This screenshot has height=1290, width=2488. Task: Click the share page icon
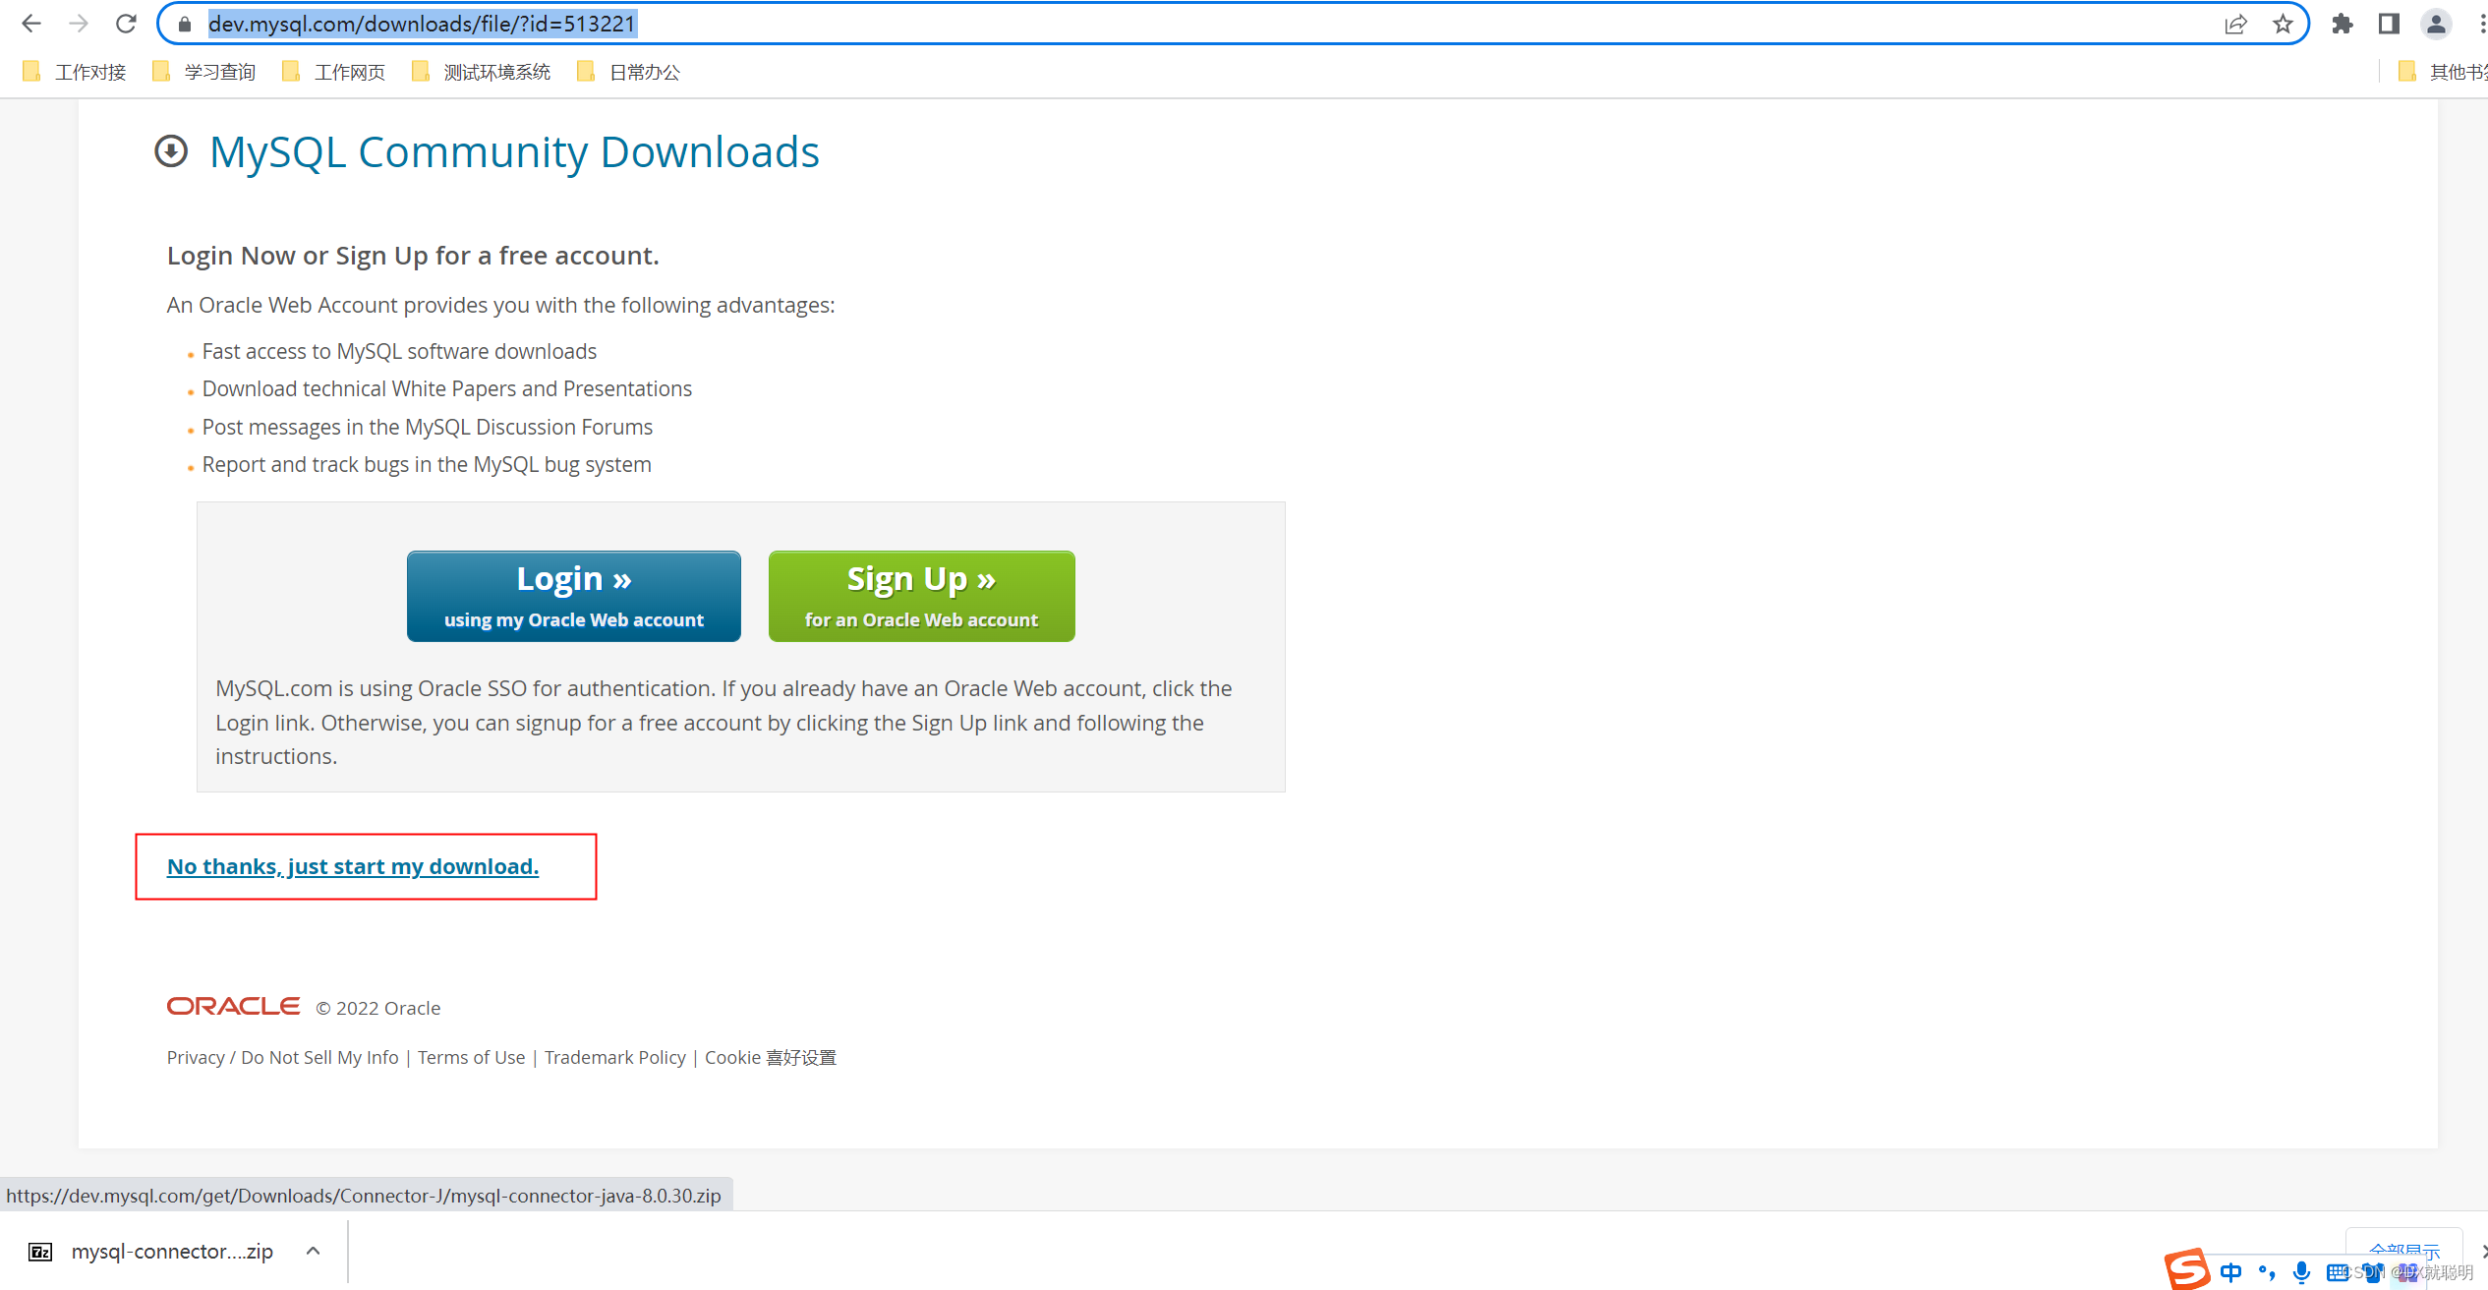(x=2235, y=24)
